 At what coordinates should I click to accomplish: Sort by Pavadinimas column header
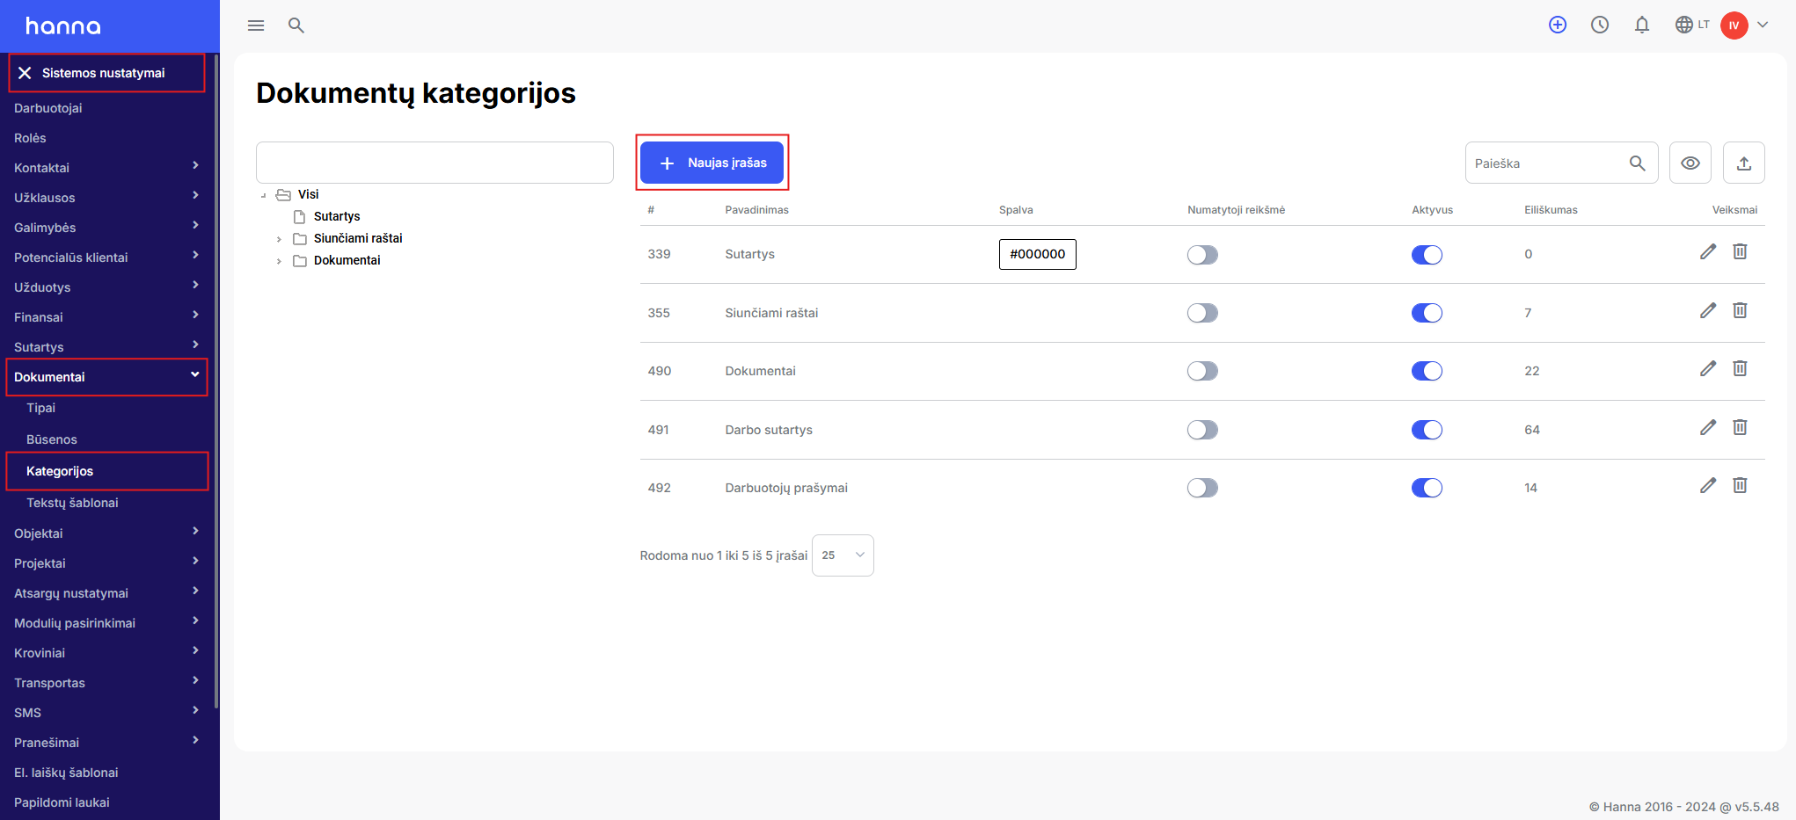tap(756, 210)
